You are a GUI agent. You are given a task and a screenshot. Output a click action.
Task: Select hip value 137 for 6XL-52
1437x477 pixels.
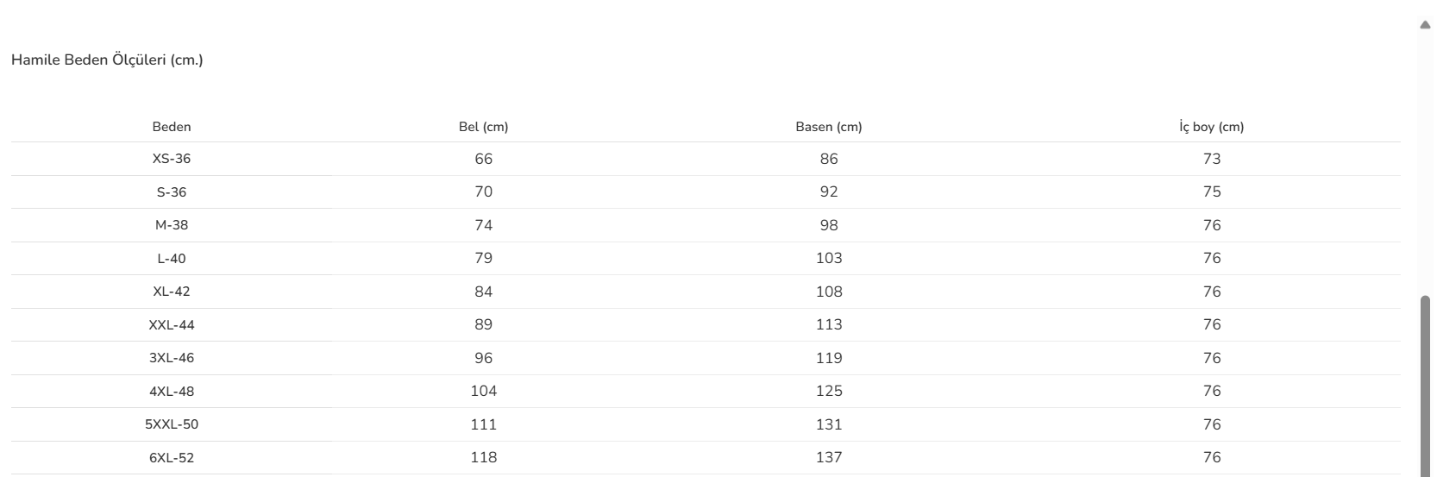tap(828, 457)
